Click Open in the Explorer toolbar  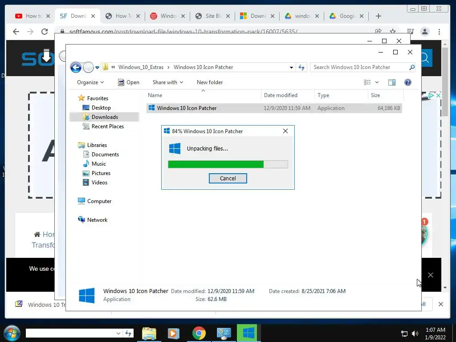[x=129, y=82]
